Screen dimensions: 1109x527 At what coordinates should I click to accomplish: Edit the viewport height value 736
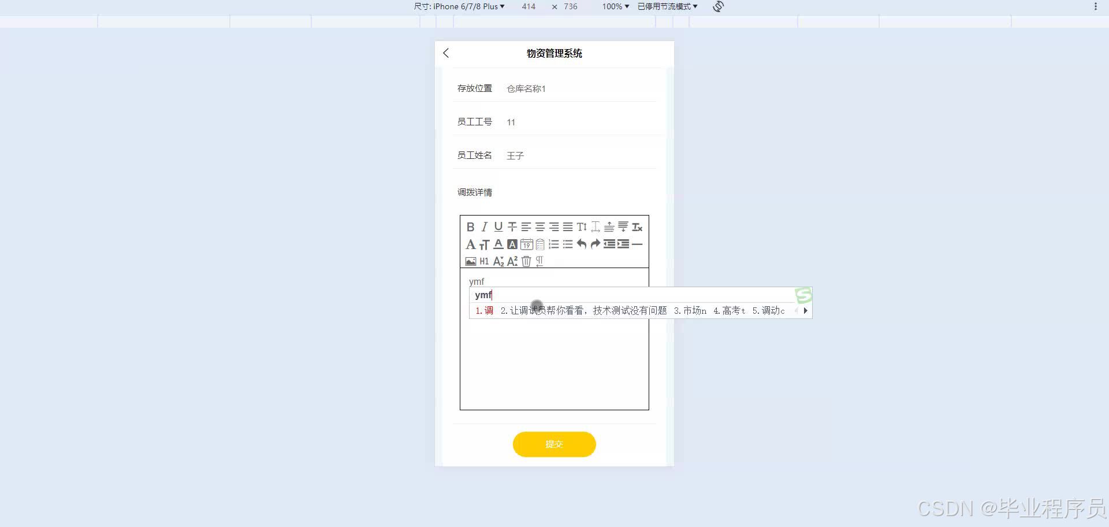pyautogui.click(x=571, y=6)
